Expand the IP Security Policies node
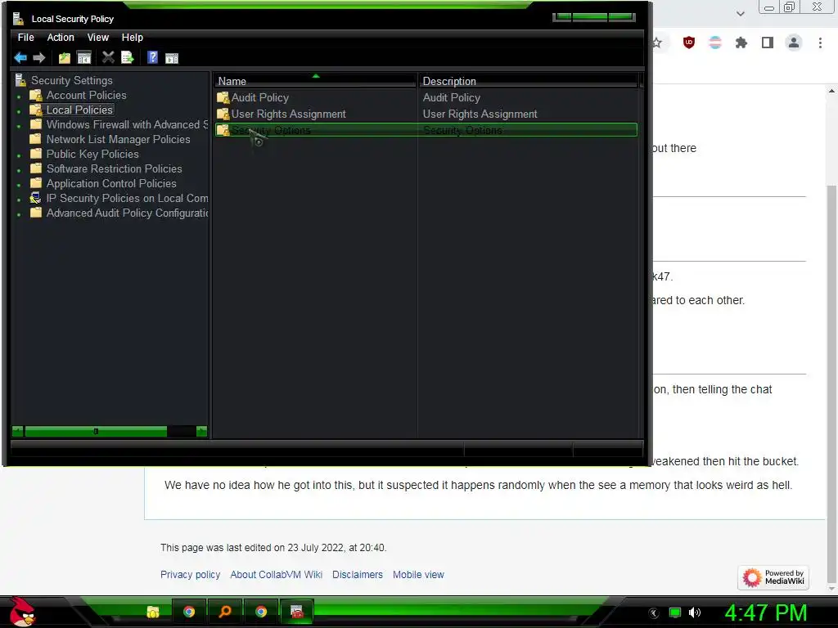This screenshot has width=838, height=628. point(20,200)
